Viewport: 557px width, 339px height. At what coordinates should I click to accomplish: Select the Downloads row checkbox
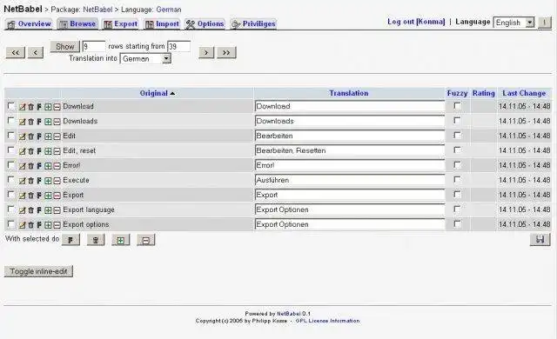tap(11, 121)
